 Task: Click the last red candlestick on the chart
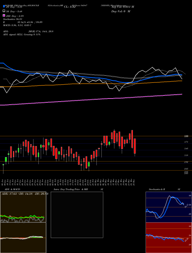(135, 146)
